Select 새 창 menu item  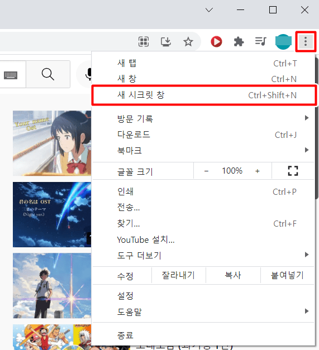pyautogui.click(x=203, y=79)
